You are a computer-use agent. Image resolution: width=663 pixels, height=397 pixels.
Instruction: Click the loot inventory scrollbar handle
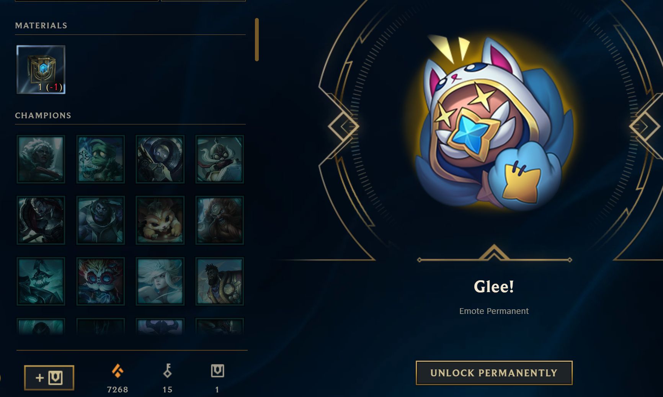[x=257, y=39]
